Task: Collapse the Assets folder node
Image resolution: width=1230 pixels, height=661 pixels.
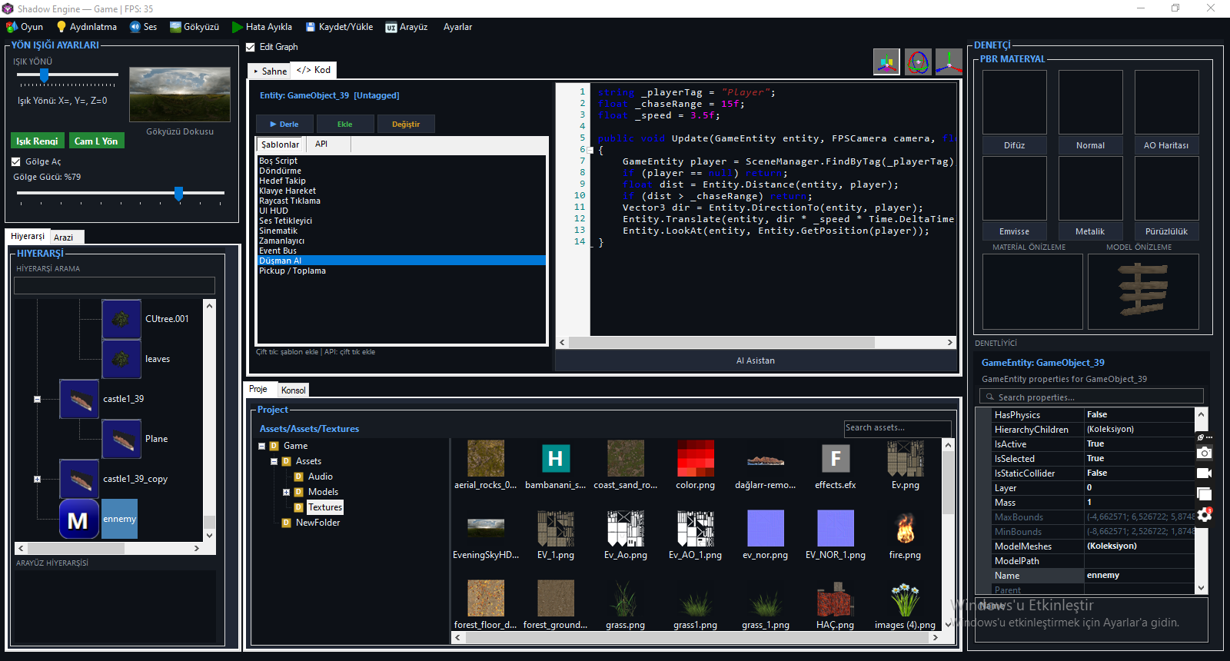Action: tap(274, 461)
